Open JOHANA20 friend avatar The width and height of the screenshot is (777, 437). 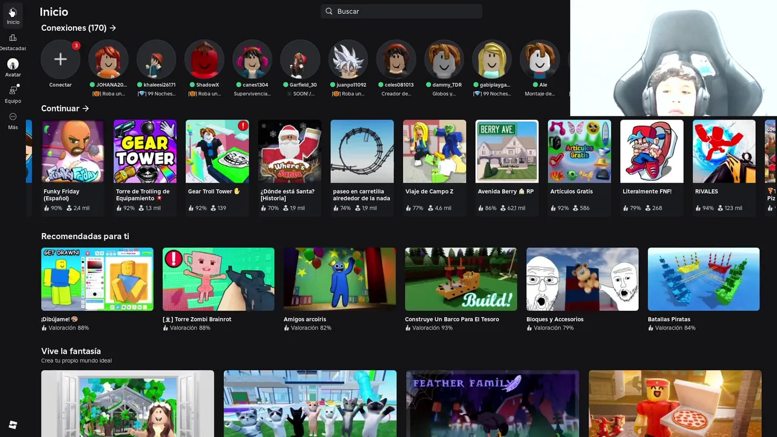pyautogui.click(x=108, y=59)
